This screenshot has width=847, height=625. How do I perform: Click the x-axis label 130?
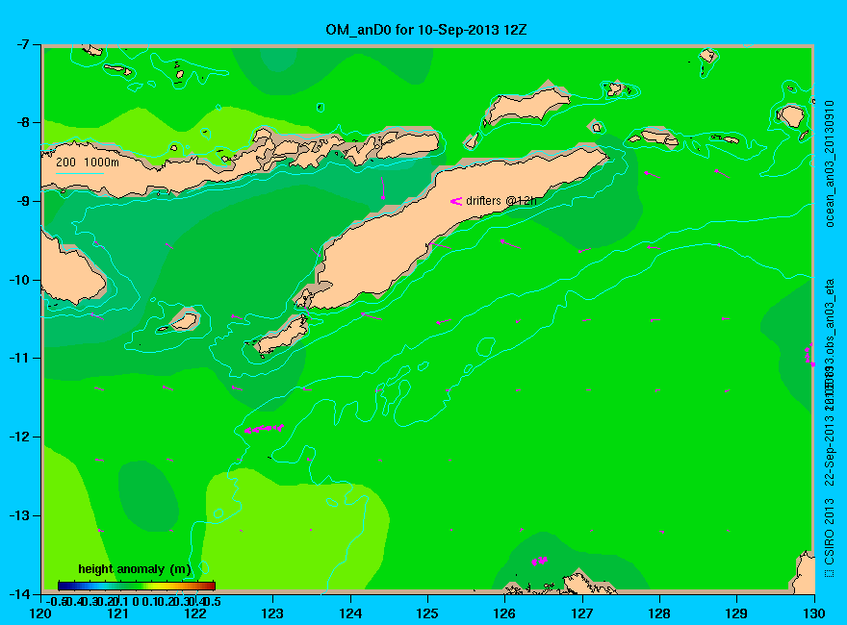coord(814,613)
